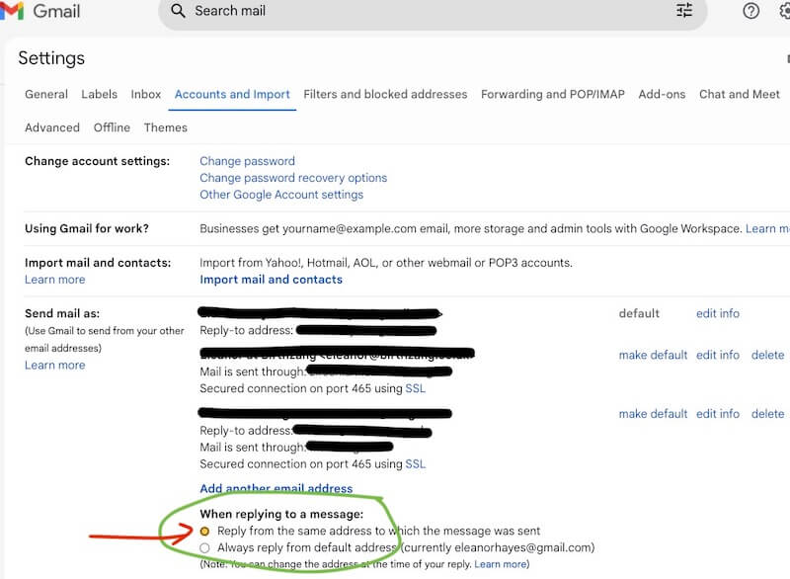
Task: Click Learn more under Send mail as
Action: pyautogui.click(x=55, y=366)
